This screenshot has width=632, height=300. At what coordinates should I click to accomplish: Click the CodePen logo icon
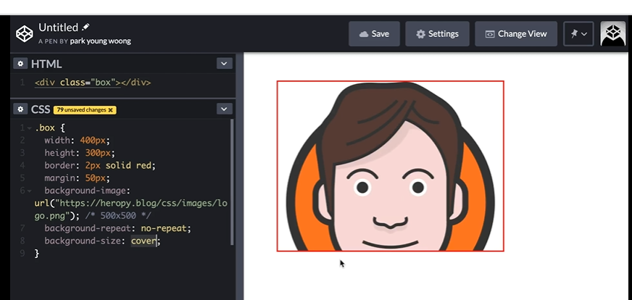(24, 33)
